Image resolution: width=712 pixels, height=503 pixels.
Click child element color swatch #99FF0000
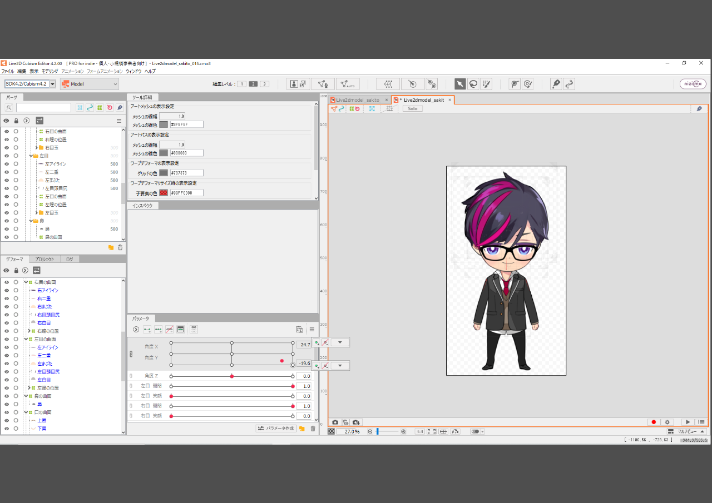coord(164,193)
